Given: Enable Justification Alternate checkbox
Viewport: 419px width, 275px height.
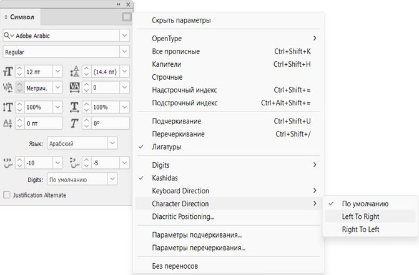Looking at the screenshot, I should coord(7,195).
